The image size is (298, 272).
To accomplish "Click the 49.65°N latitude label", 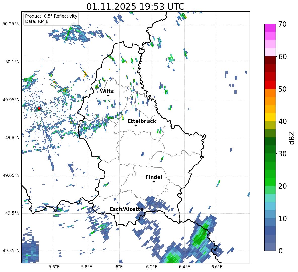I will point(11,175).
